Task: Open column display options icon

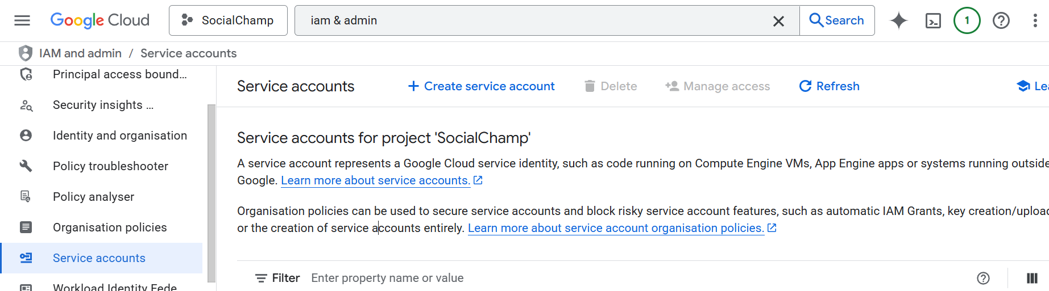Action: coord(1032,278)
